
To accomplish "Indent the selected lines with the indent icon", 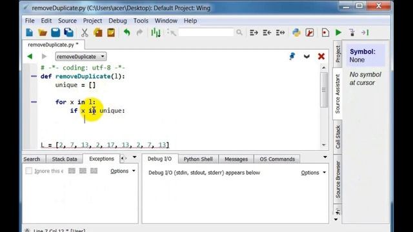I will tap(254, 33).
